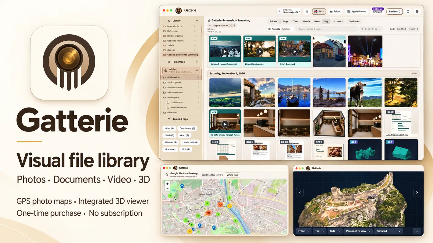This screenshot has width=433, height=243.
Task: Click the Search names & tags field
Action: tap(327, 29)
